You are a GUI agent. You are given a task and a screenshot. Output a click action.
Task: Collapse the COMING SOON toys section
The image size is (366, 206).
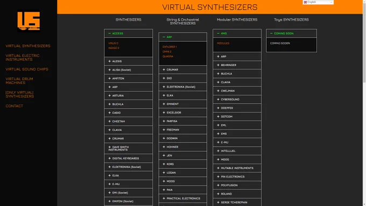pyautogui.click(x=291, y=33)
